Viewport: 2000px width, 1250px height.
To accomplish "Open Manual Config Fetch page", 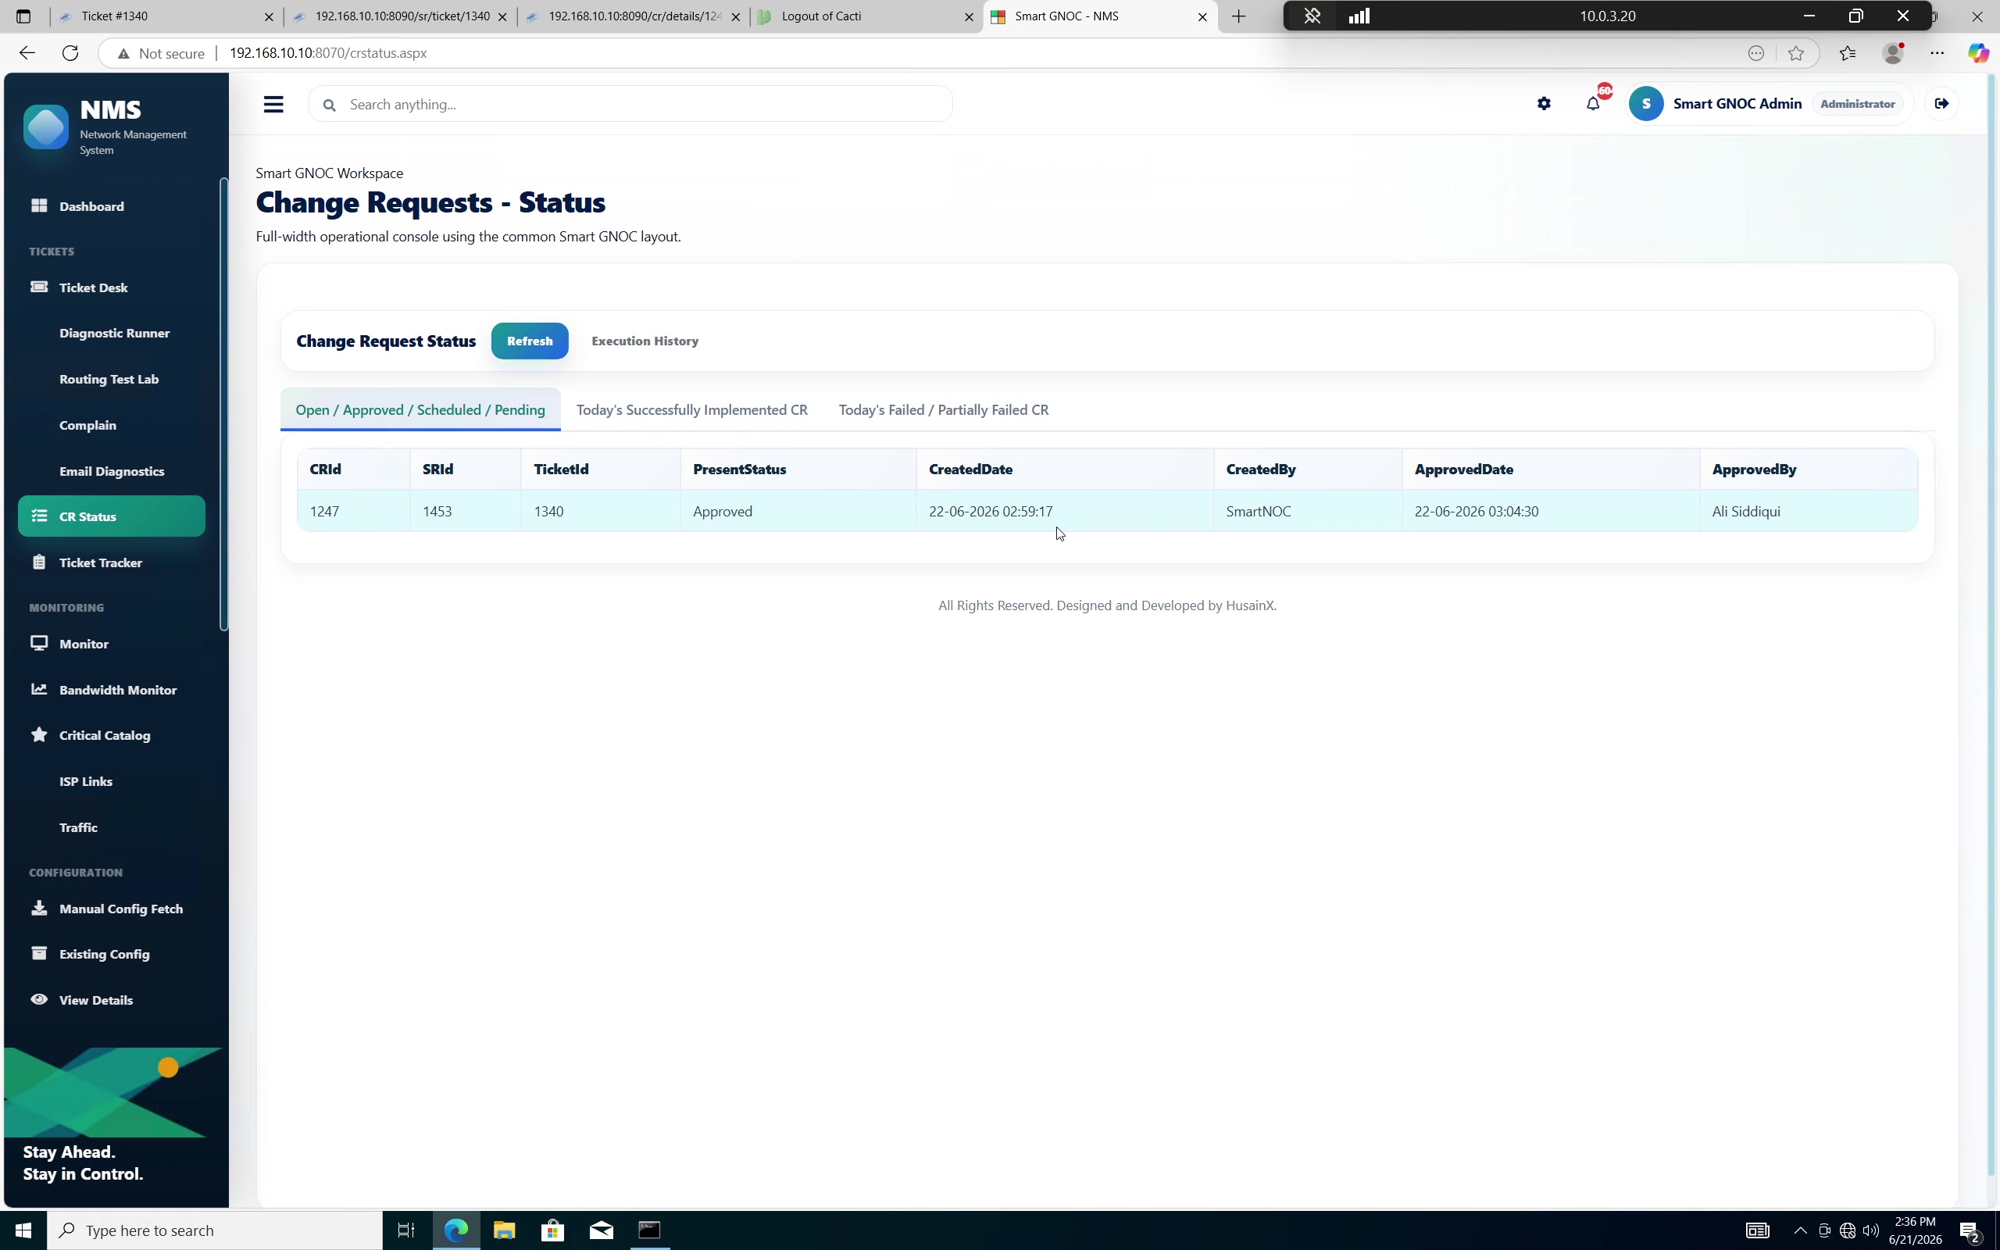I will point(112,909).
